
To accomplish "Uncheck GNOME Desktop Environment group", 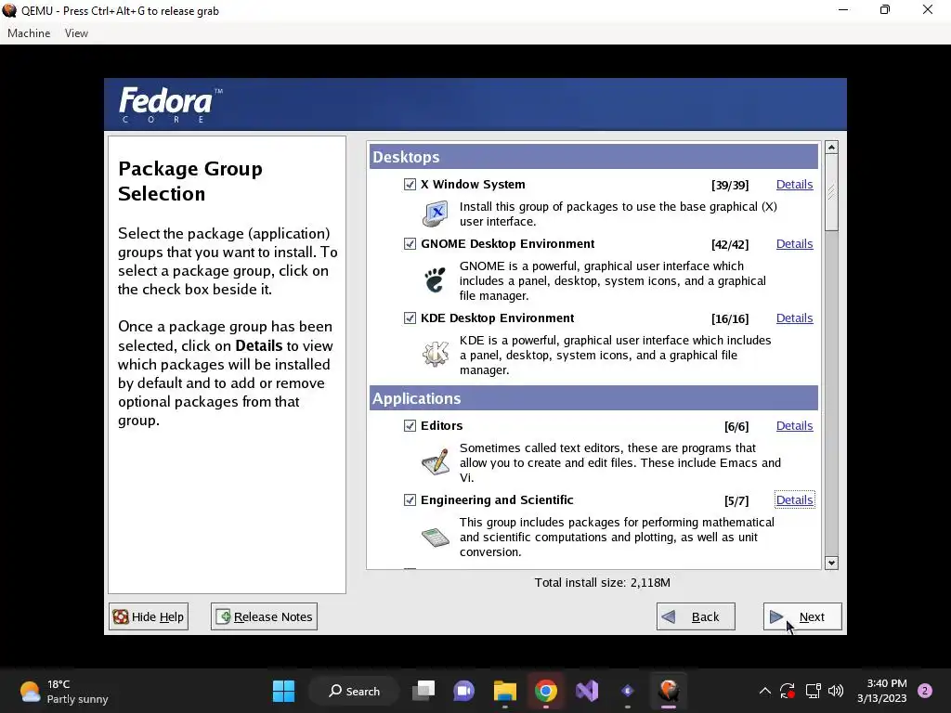I will (410, 244).
